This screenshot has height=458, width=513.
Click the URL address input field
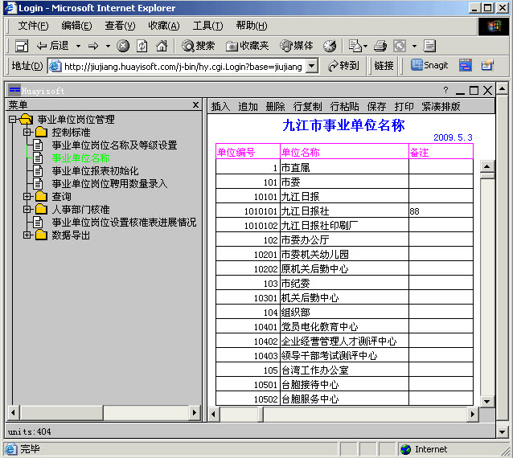(183, 67)
